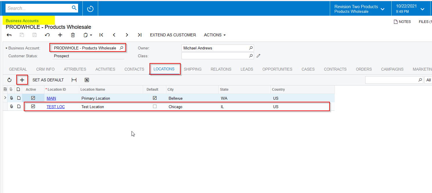
Task: Click Save and Close icon in toolbar
Action: (x=22, y=35)
